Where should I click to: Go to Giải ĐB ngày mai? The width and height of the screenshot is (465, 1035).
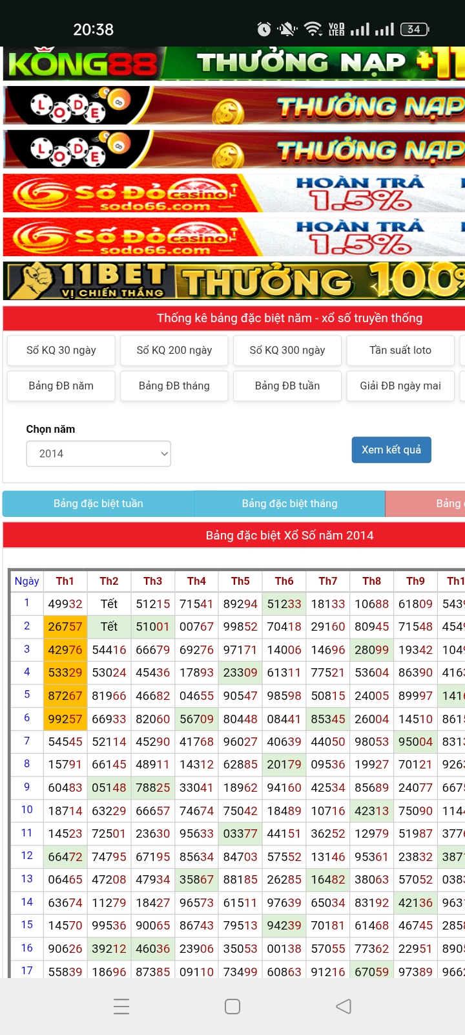(400, 386)
